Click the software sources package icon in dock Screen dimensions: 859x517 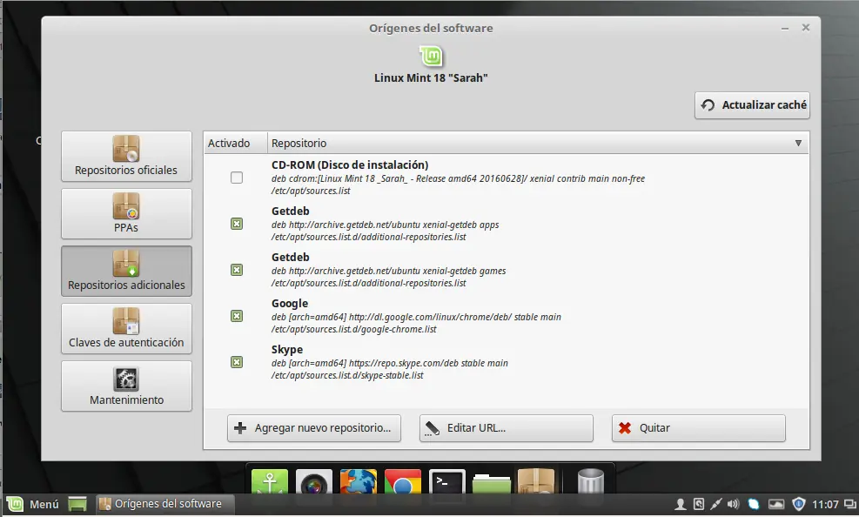click(x=536, y=482)
